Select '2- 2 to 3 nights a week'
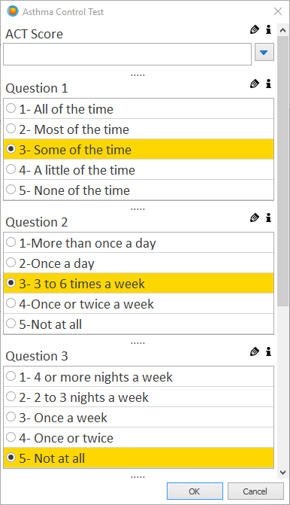The width and height of the screenshot is (290, 505). click(138, 397)
